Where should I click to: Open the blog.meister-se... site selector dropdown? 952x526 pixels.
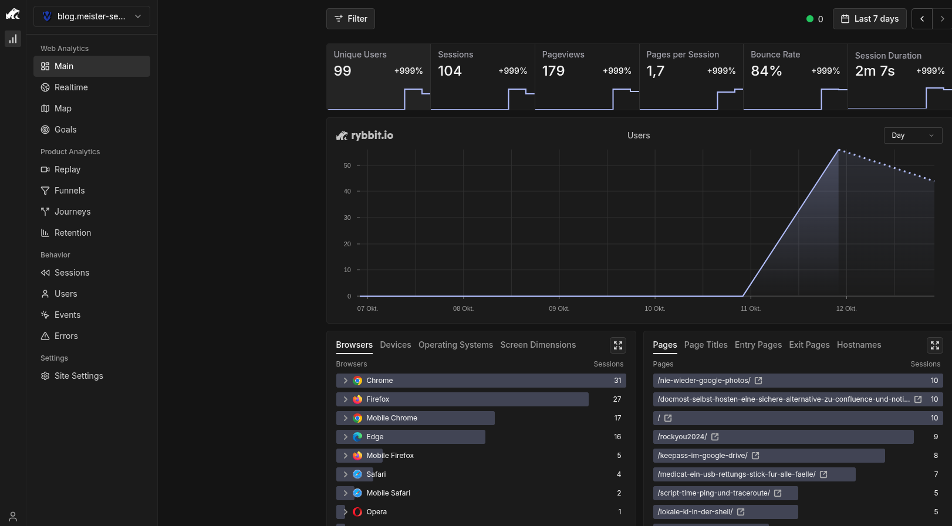click(92, 16)
